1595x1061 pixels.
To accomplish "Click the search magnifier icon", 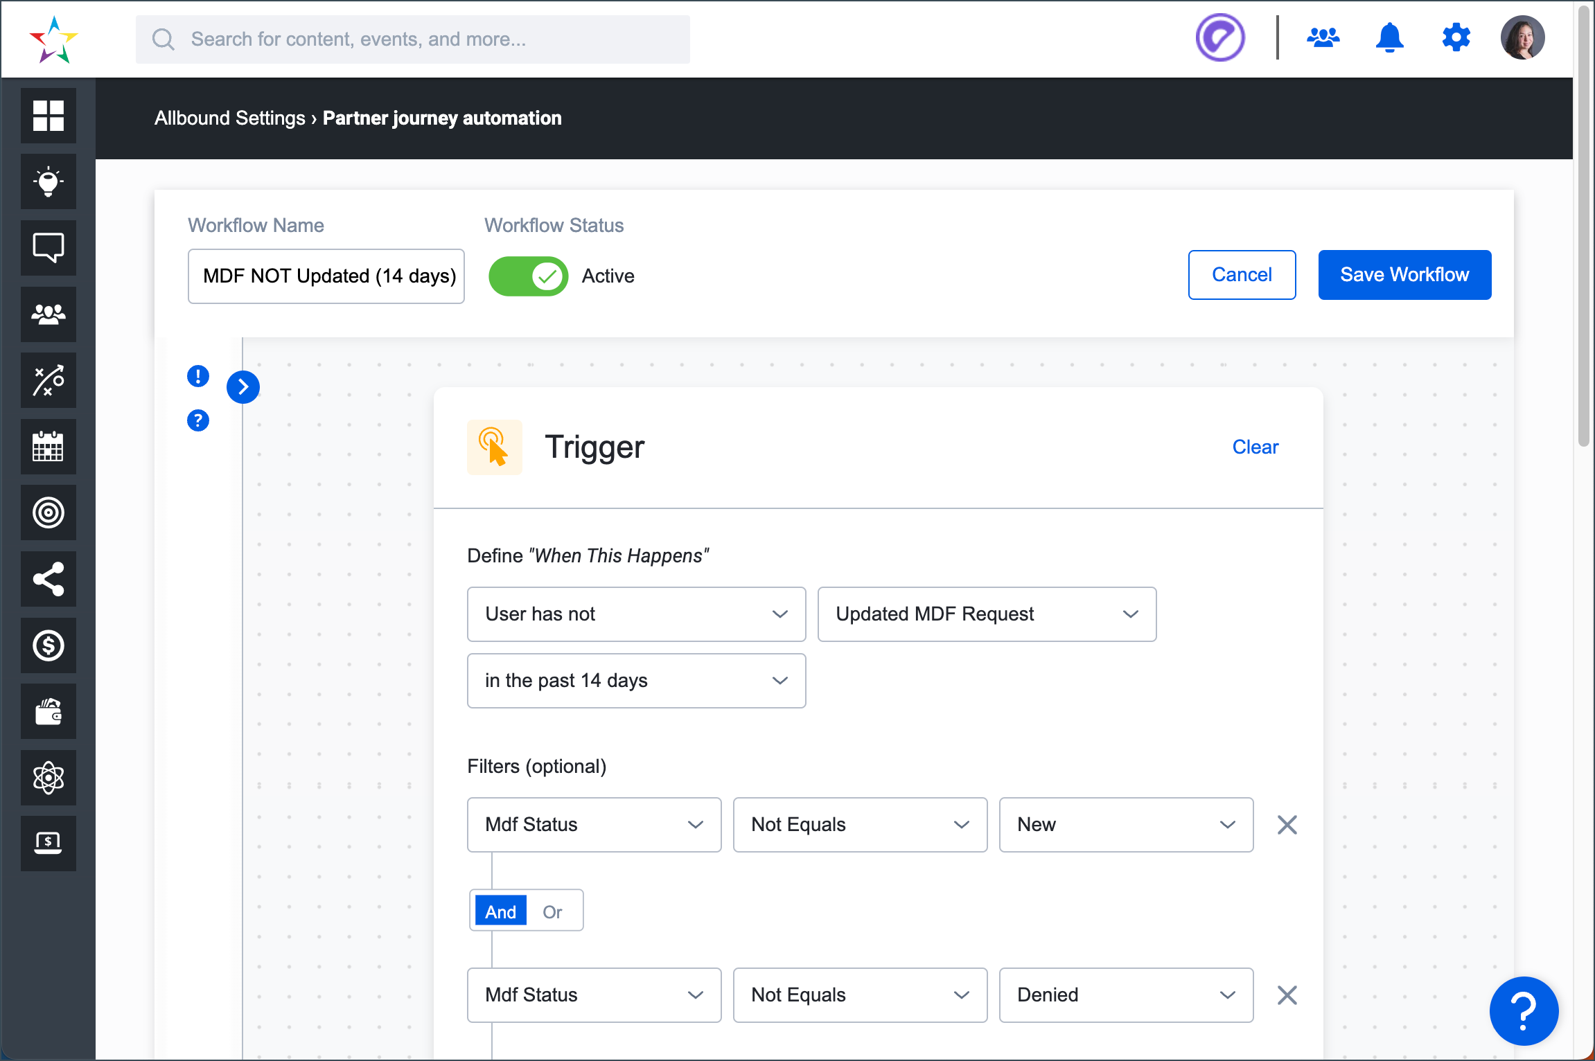I will pos(163,39).
